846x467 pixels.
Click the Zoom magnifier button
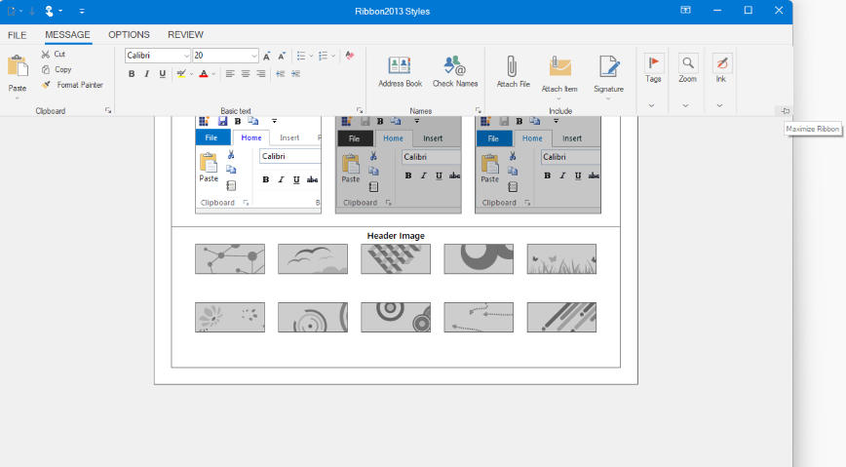[x=688, y=64]
